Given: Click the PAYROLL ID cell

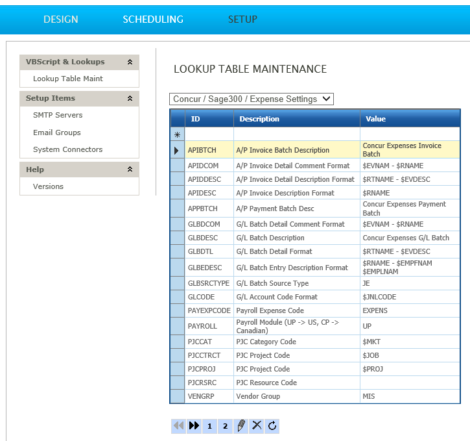Looking at the screenshot, I should click(x=209, y=326).
